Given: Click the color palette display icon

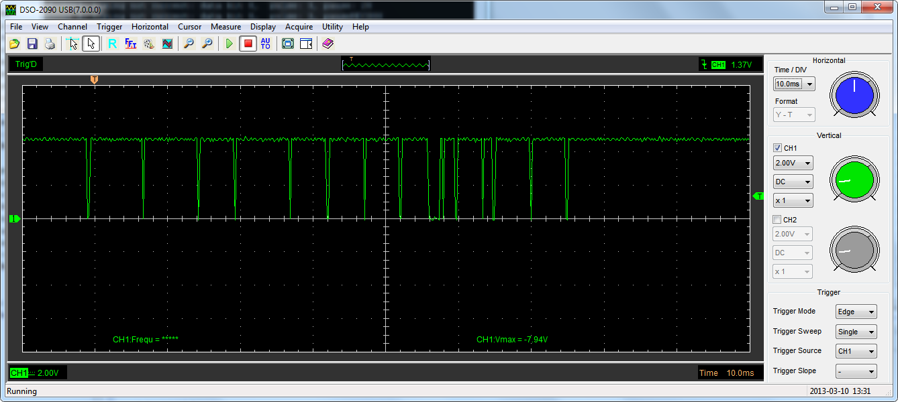Looking at the screenshot, I should pos(149,44).
